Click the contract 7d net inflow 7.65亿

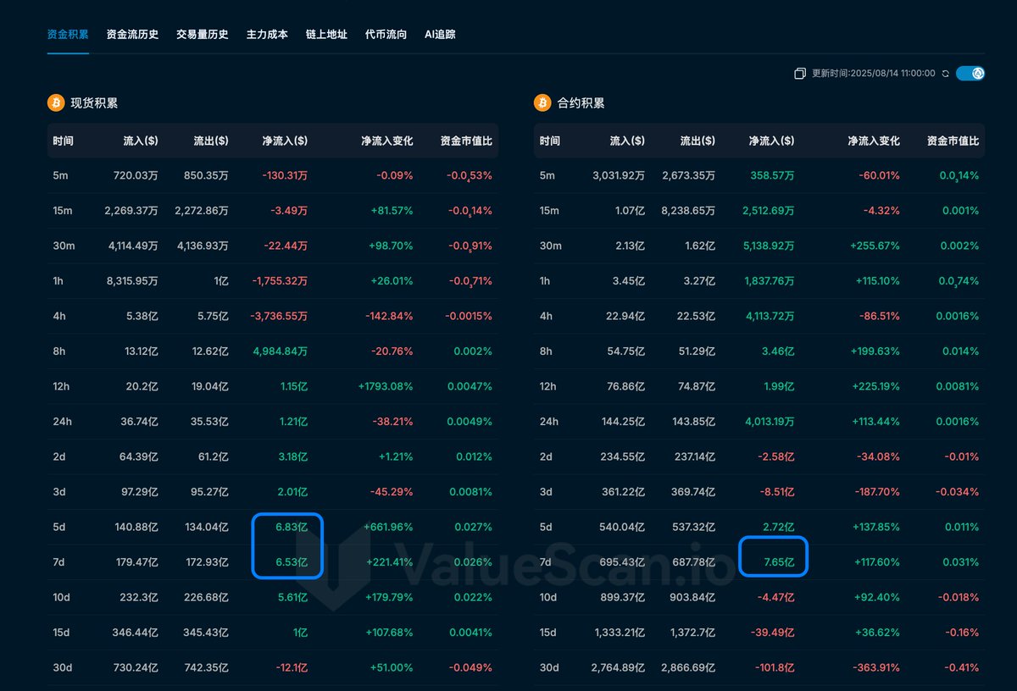780,561
